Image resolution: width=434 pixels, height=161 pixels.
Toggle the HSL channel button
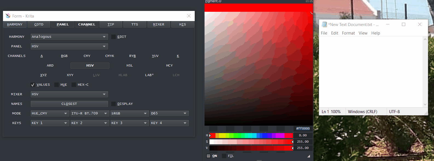tap(130, 65)
